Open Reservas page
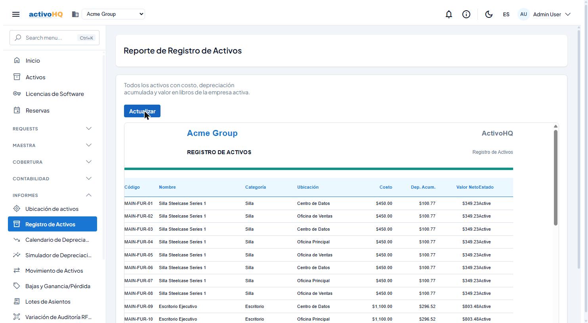Image resolution: width=588 pixels, height=323 pixels. (x=52, y=111)
